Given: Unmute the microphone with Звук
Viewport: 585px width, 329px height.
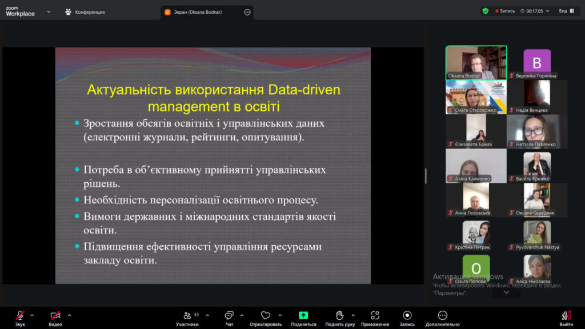Looking at the screenshot, I should tap(20, 316).
